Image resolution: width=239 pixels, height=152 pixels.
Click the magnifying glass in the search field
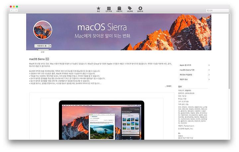point(208,11)
